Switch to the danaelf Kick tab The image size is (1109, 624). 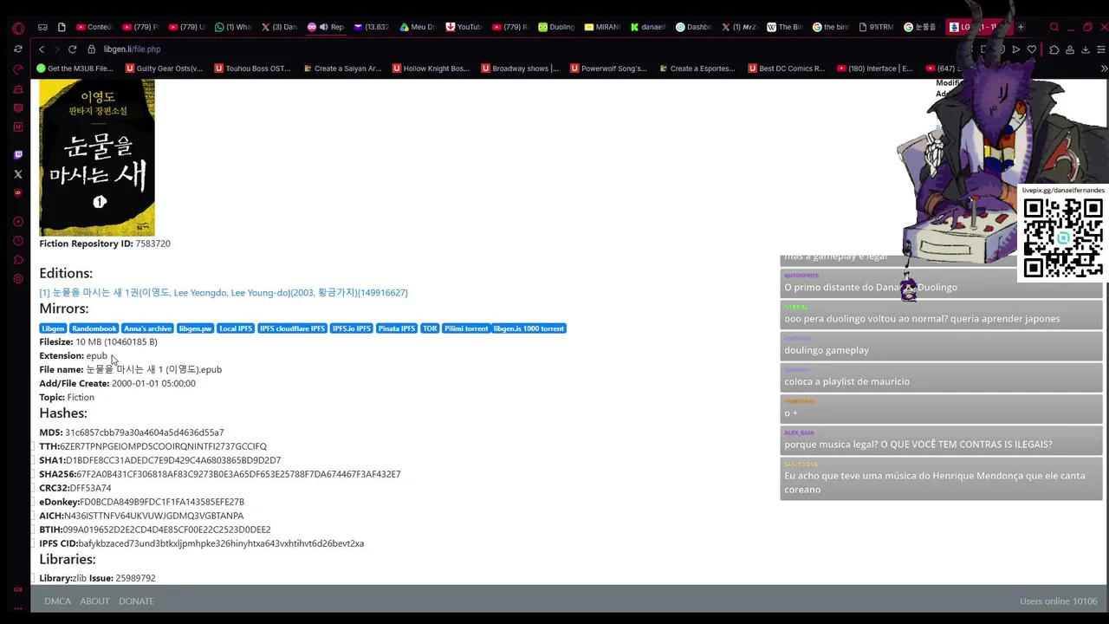click(x=647, y=27)
